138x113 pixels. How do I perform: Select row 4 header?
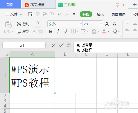[5, 106]
